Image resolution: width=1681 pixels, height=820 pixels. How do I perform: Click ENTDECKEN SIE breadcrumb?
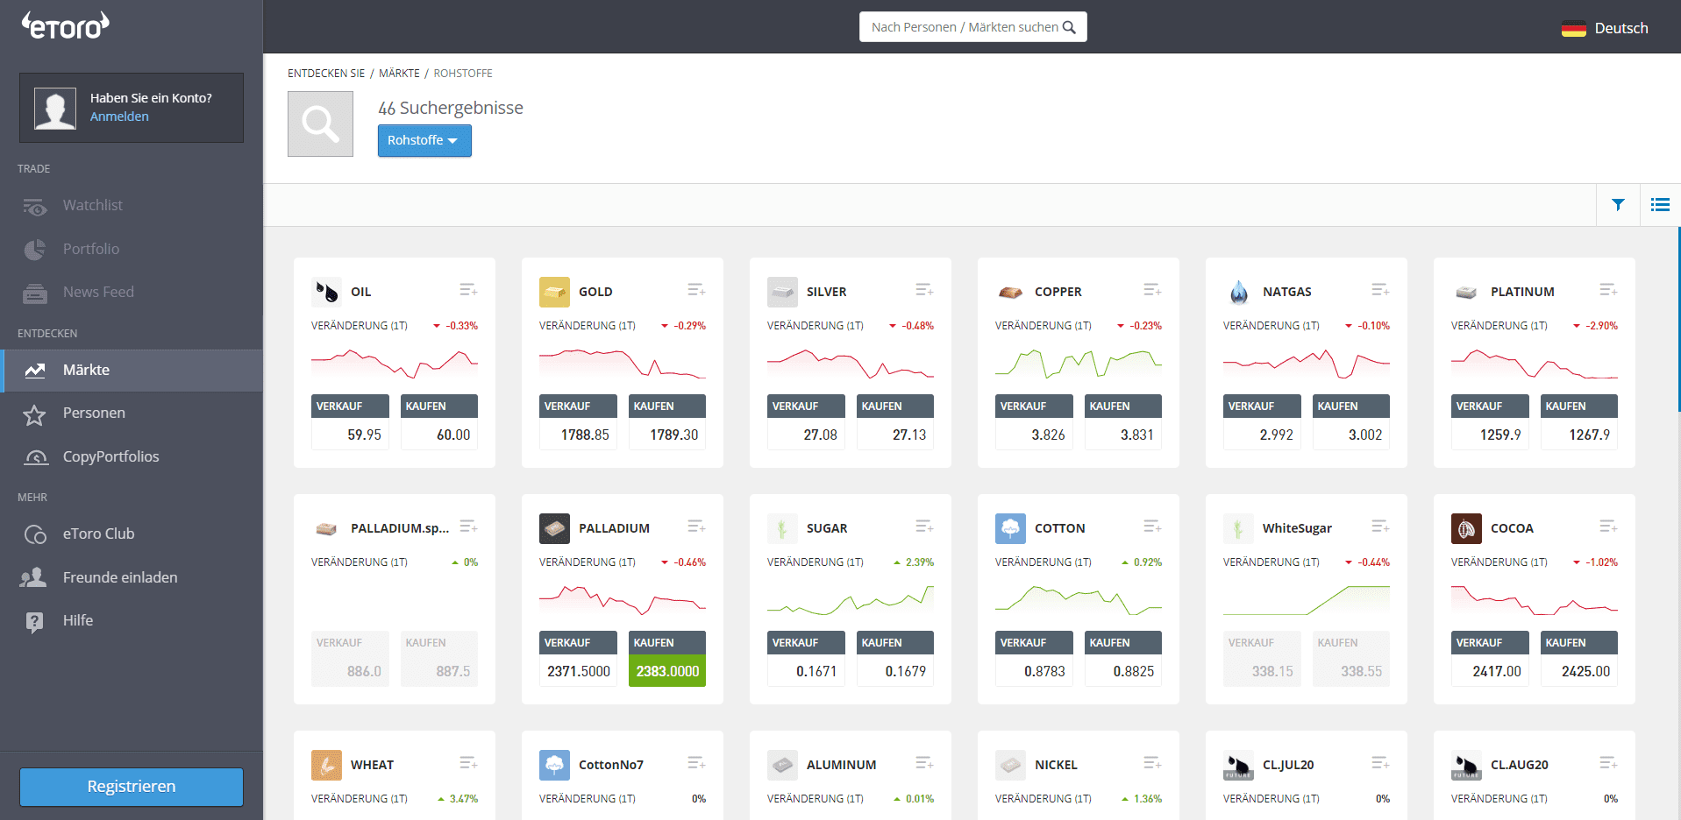[326, 74]
